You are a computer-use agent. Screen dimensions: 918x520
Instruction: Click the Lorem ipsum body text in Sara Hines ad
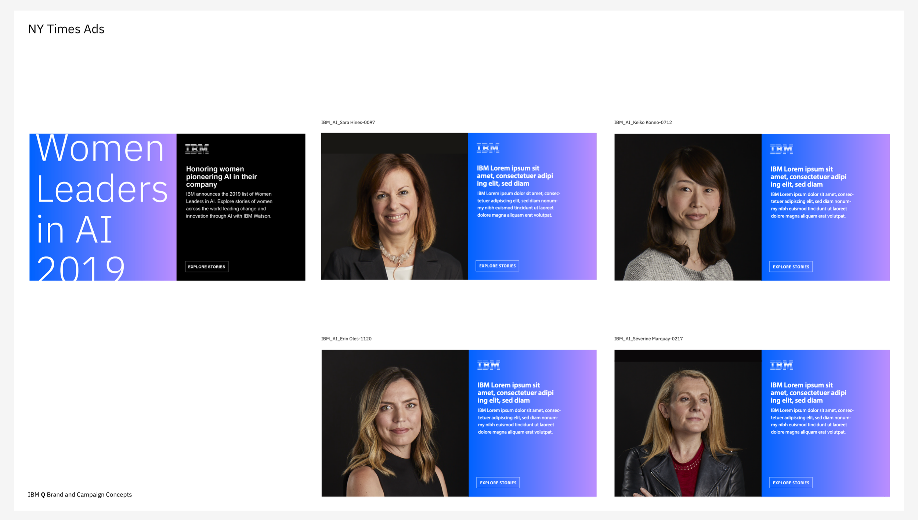pos(518,204)
